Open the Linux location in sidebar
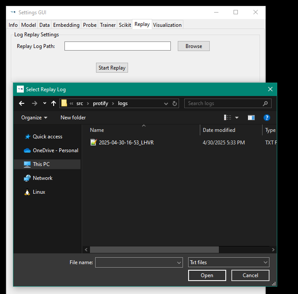This screenshot has height=294, width=298. click(x=39, y=192)
